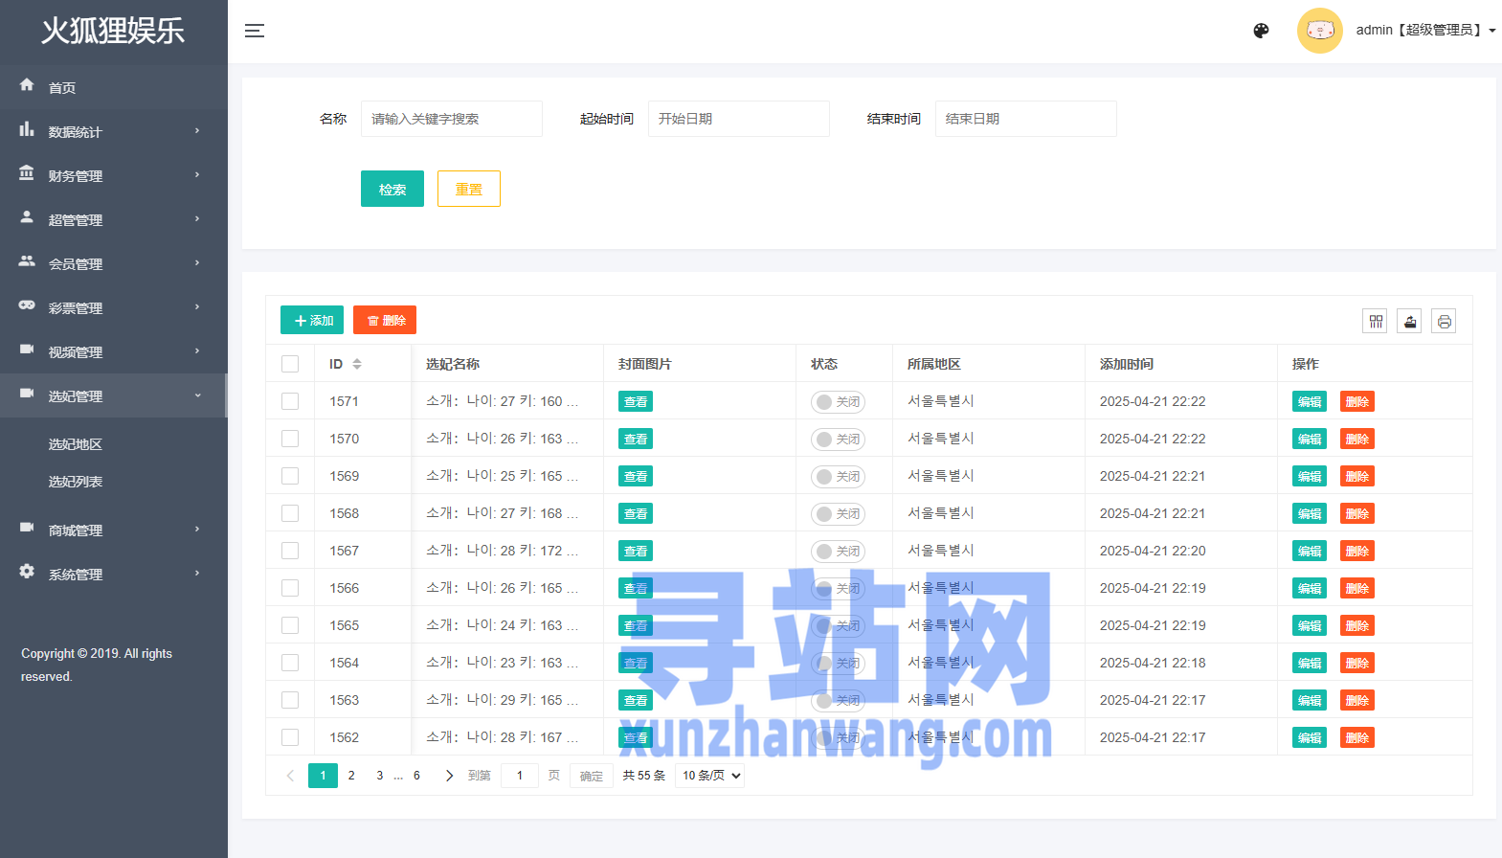Click the orange 删除 batch delete button
Image resolution: width=1502 pixels, height=858 pixels.
[385, 320]
